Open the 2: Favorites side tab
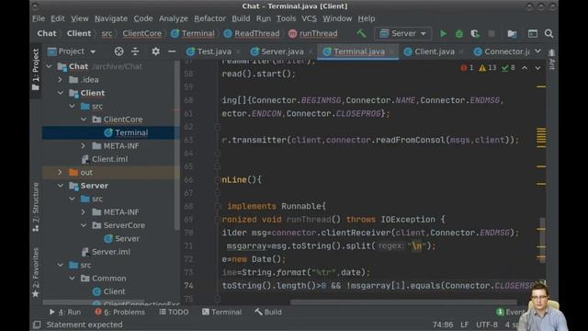The image size is (588, 331). 36,272
